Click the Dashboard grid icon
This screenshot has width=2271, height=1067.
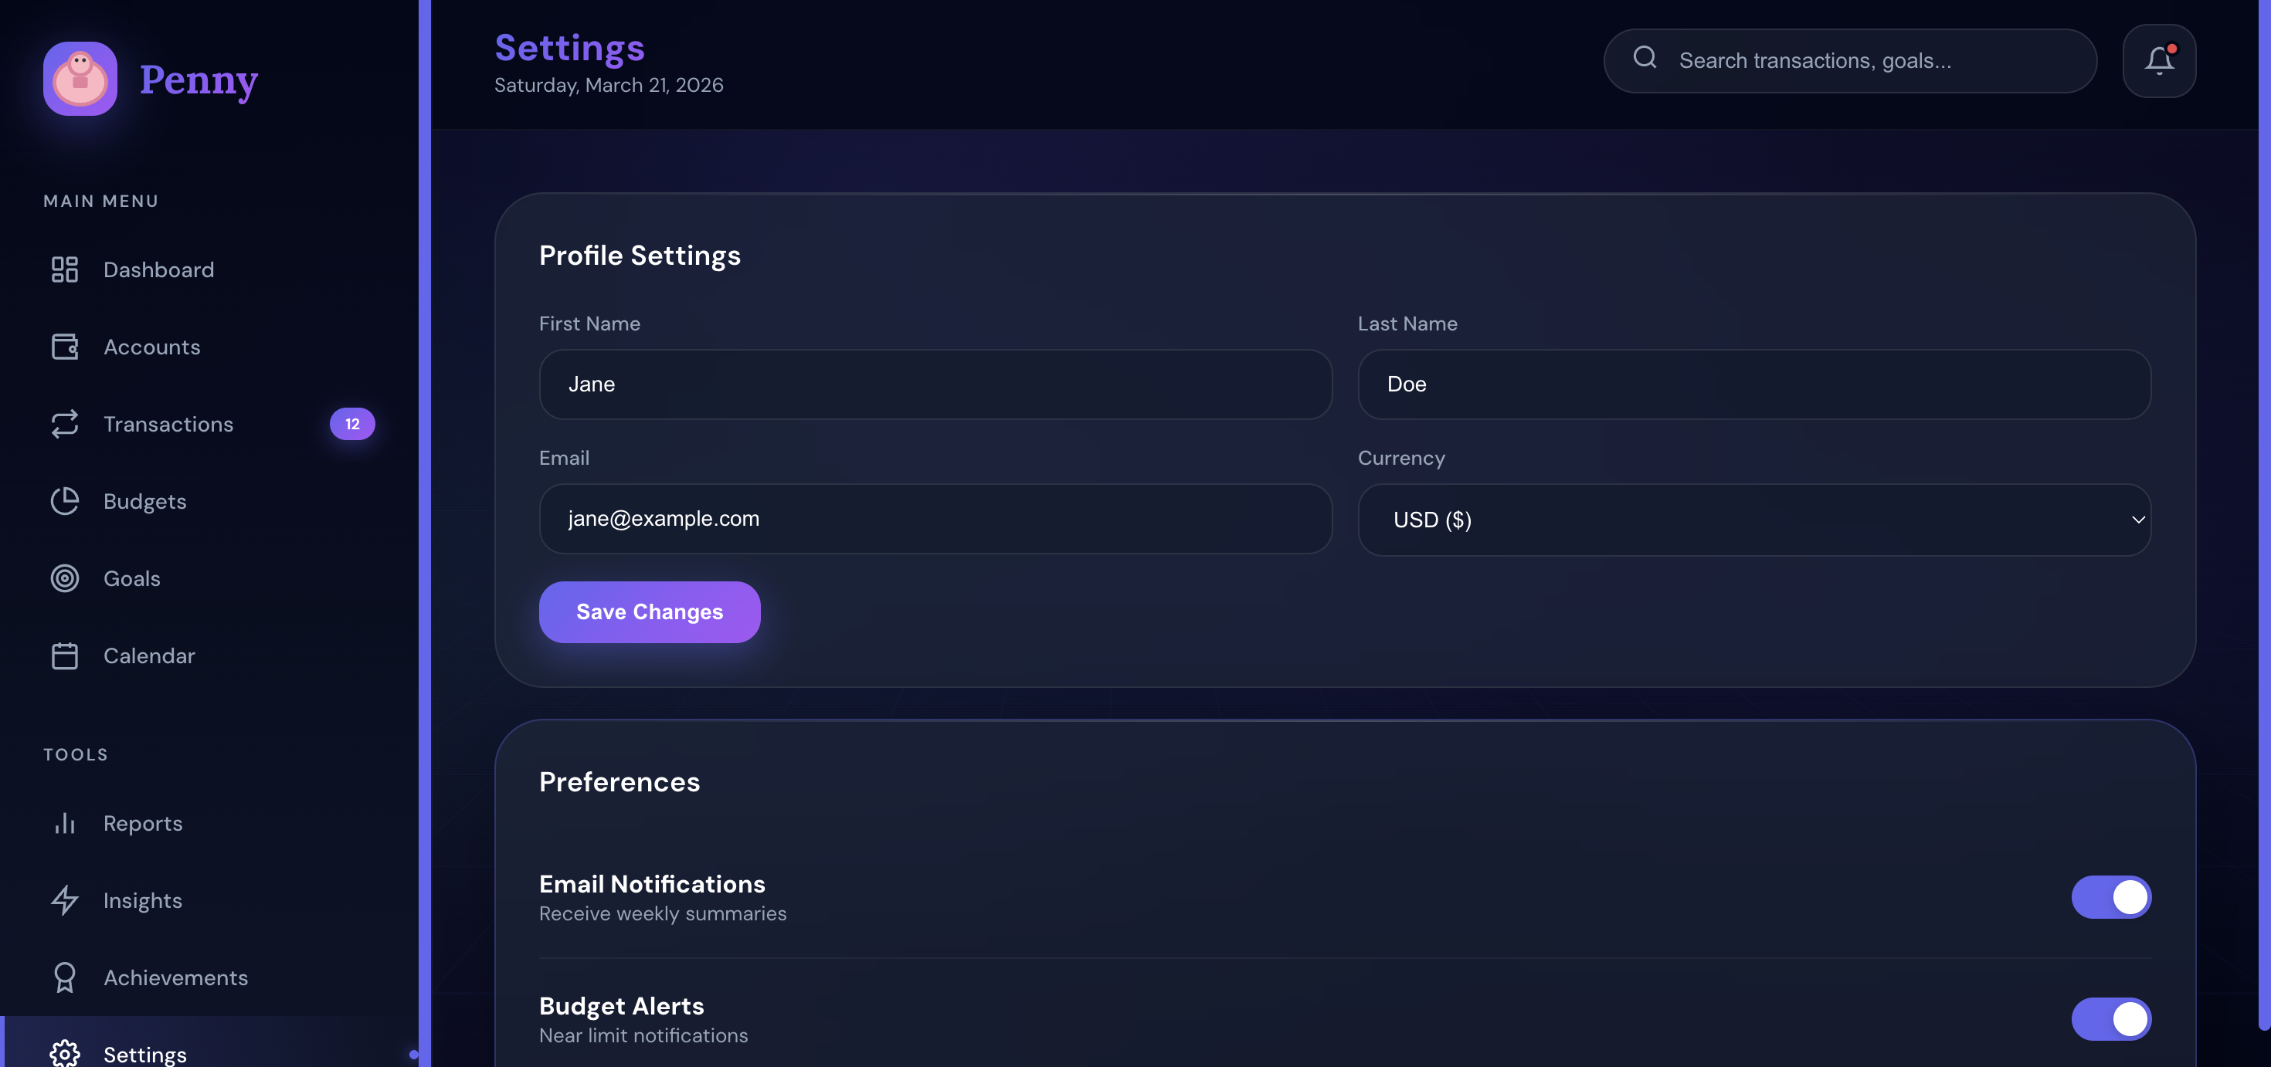64,269
